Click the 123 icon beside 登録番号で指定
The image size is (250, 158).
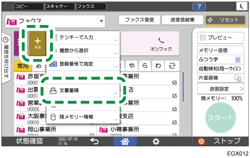(53, 64)
